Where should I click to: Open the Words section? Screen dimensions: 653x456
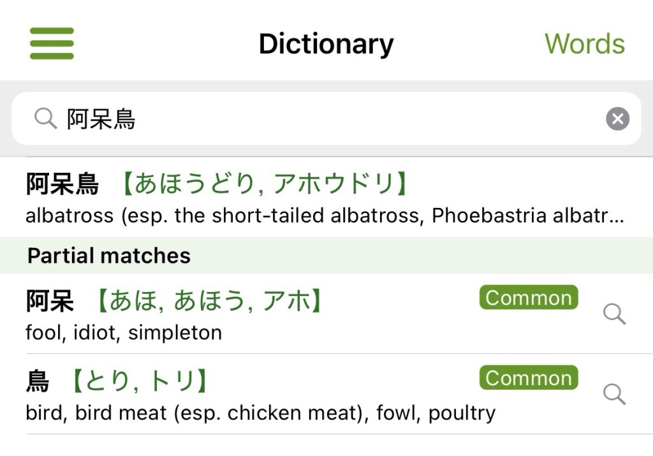(x=584, y=44)
